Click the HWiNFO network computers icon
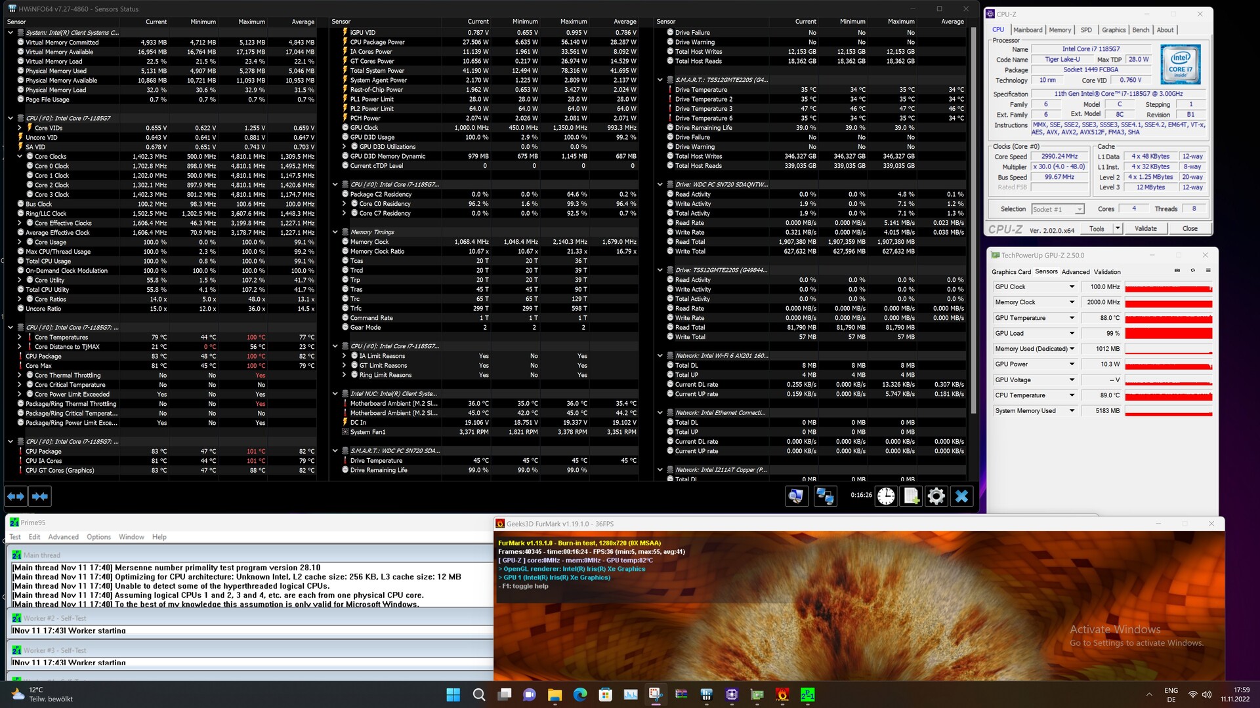 click(824, 496)
